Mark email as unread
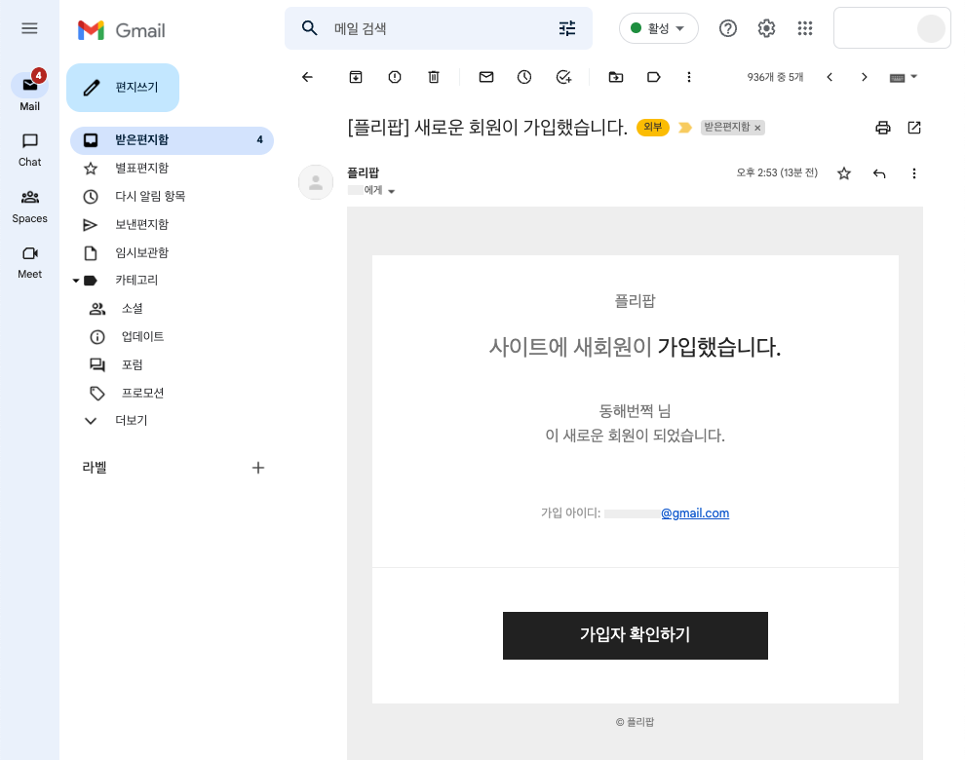 click(486, 77)
